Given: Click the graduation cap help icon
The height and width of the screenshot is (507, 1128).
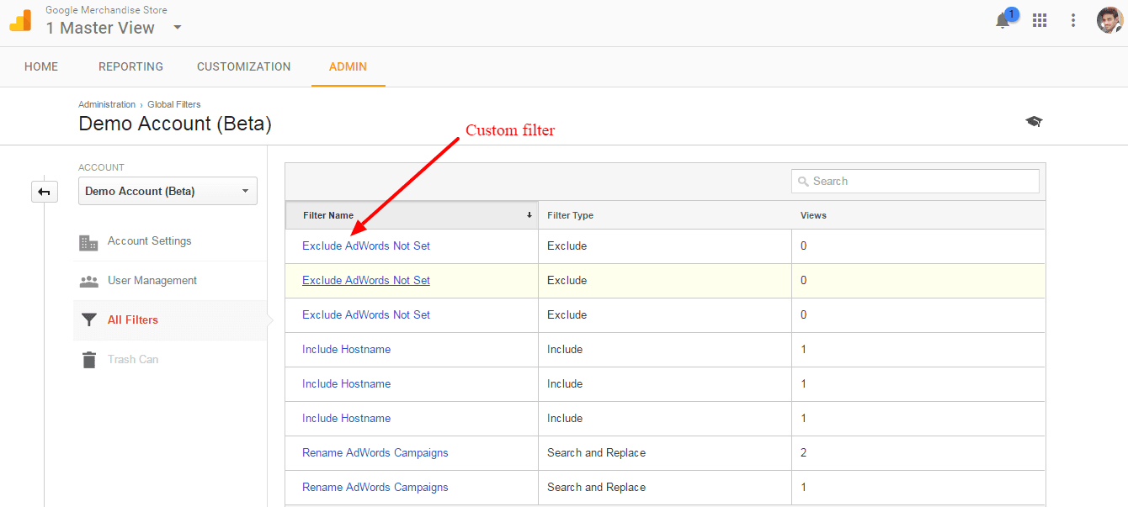Looking at the screenshot, I should click(x=1034, y=122).
